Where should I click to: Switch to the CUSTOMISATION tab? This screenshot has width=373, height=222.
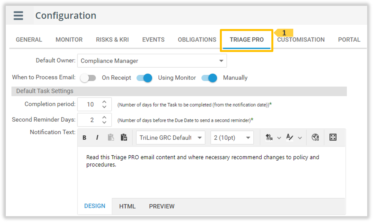coord(301,40)
